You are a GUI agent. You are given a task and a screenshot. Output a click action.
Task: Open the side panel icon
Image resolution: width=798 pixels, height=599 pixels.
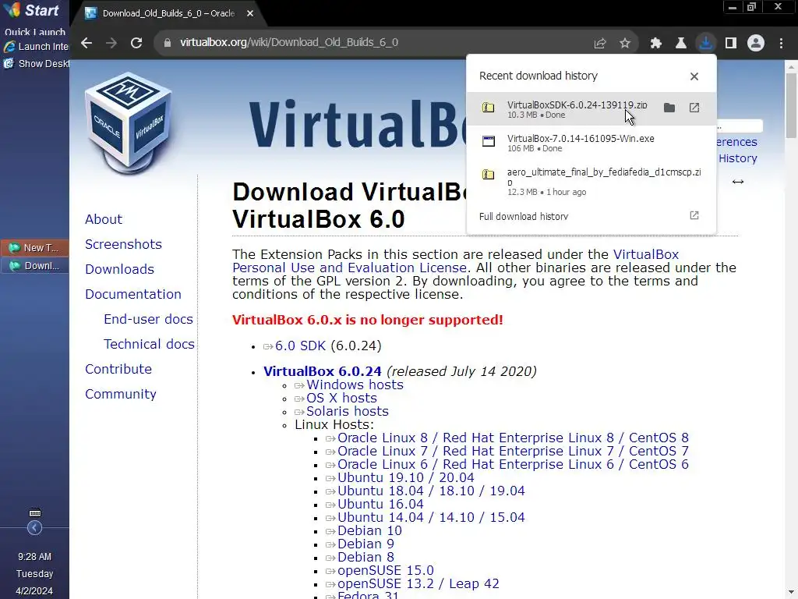coord(731,44)
